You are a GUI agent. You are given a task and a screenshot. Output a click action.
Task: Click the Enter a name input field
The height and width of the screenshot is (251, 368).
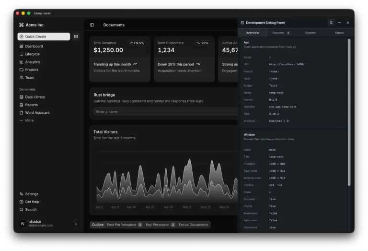click(166, 111)
